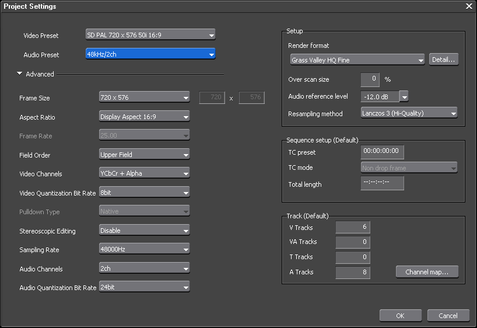Open the Audio Preset dropdown
This screenshot has width=477, height=328.
(x=150, y=54)
